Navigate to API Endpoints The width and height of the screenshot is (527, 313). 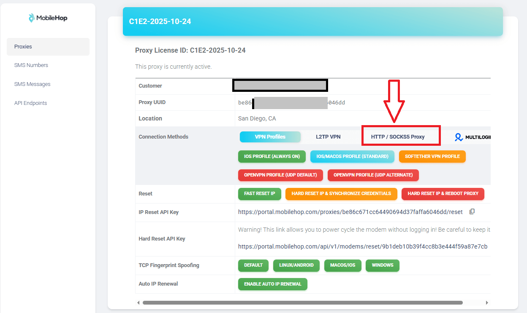point(30,103)
